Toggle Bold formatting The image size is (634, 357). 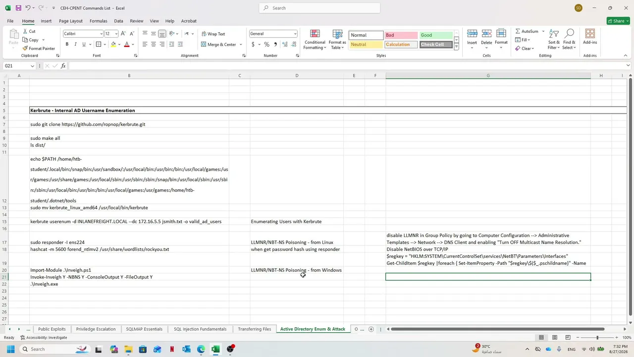click(67, 45)
